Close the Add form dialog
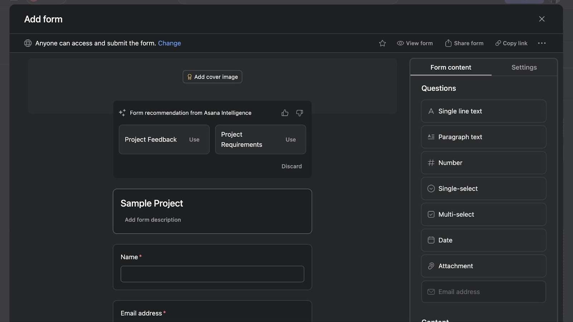This screenshot has height=322, width=573. pyautogui.click(x=541, y=19)
